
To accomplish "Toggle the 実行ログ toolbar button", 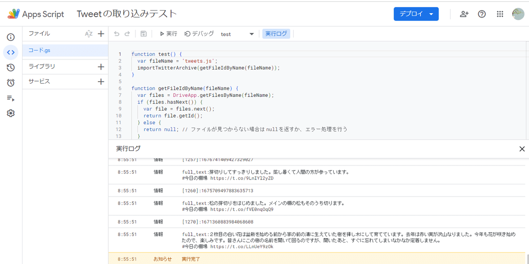I will click(x=276, y=34).
